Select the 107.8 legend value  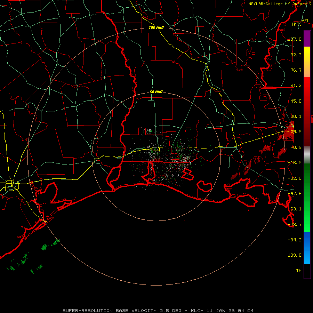pyautogui.click(x=295, y=39)
